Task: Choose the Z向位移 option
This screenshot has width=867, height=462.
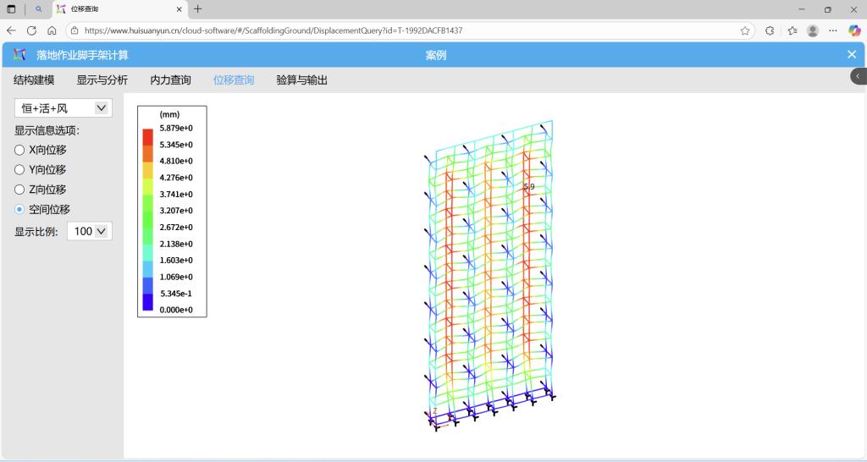Action: [19, 190]
